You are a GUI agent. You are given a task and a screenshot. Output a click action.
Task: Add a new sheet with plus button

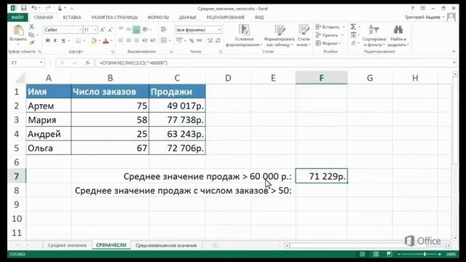[x=215, y=245]
